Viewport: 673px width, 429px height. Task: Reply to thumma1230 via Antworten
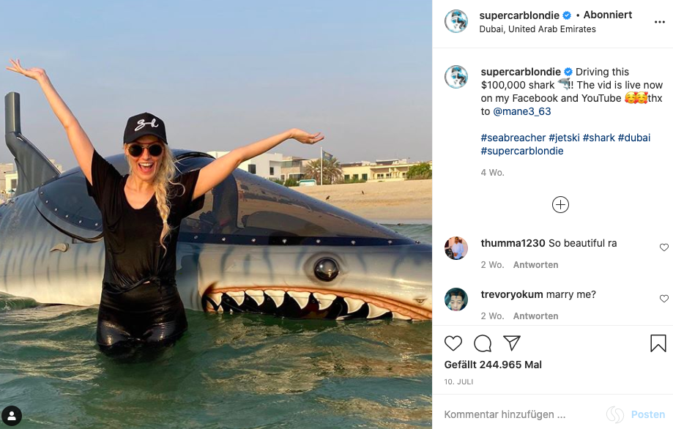[535, 265]
